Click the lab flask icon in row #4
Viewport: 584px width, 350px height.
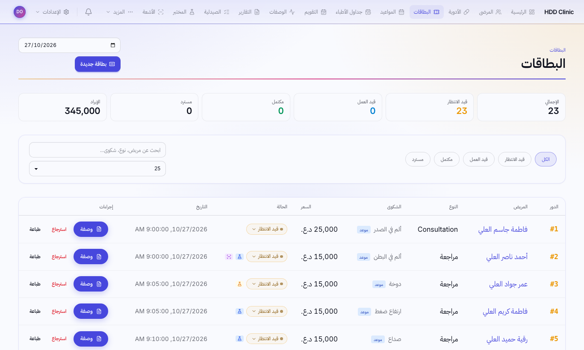(239, 312)
